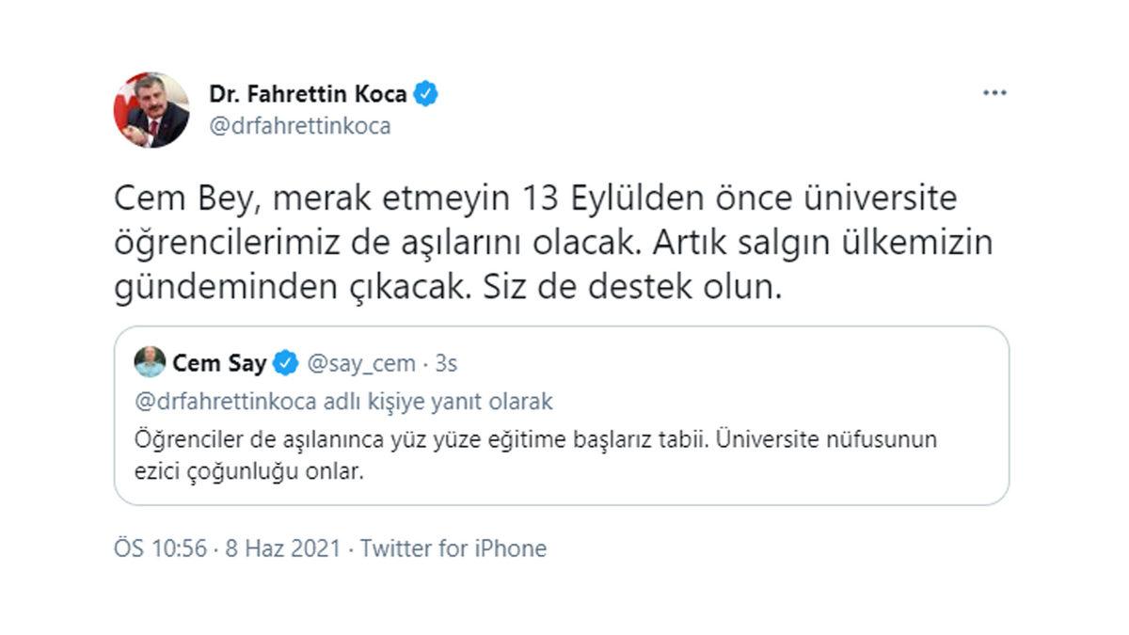
Task: Click Cem Say's display name
Action: click(x=216, y=360)
